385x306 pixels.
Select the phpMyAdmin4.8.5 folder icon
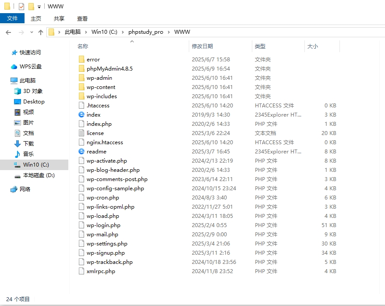(81, 68)
